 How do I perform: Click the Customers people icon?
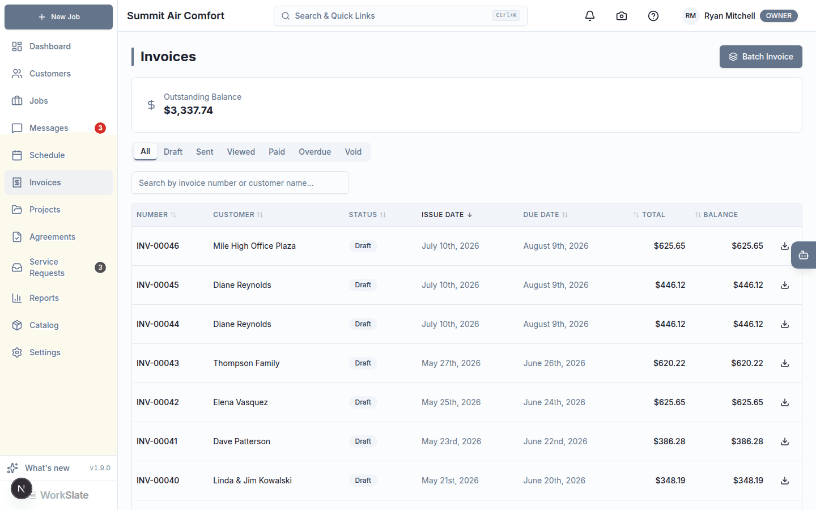click(17, 74)
